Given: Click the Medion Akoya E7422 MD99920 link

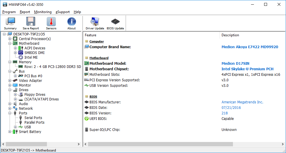Looking at the screenshot, I should point(250,47).
